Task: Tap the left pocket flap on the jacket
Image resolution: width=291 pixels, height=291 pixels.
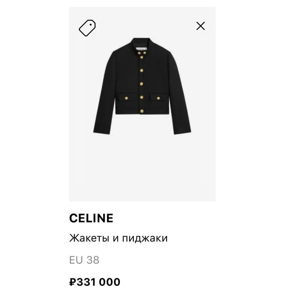Action: (124, 96)
